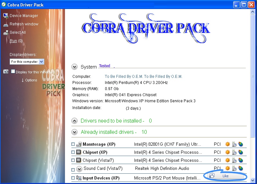Click the scrollbar down arrow

[252, 180]
